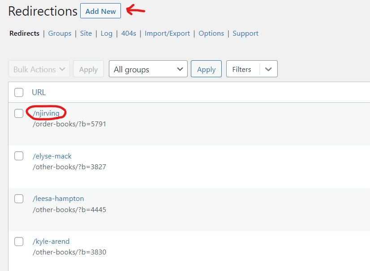
Task: Expand the chevron arrow beside Filters
Action: pyautogui.click(x=268, y=69)
